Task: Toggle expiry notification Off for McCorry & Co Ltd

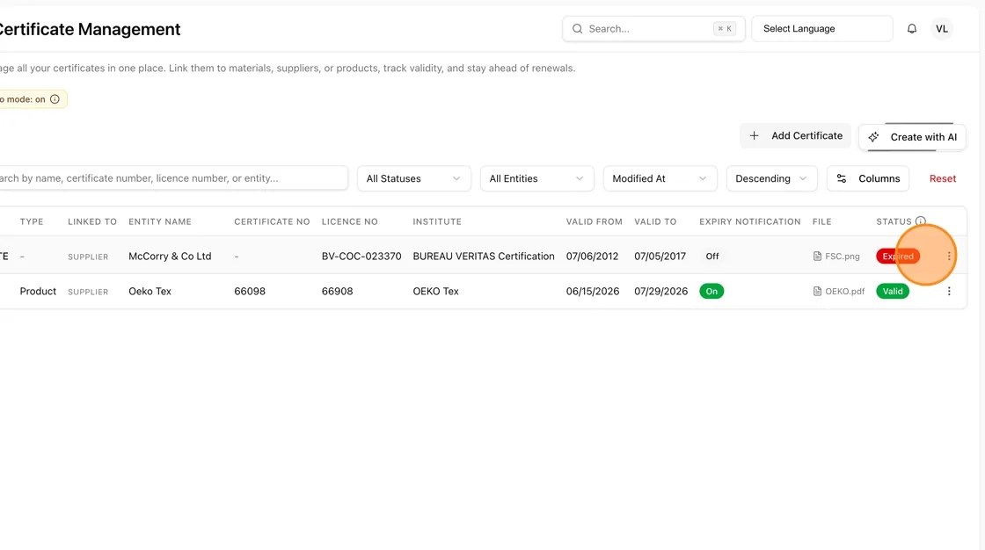Action: [x=711, y=257]
